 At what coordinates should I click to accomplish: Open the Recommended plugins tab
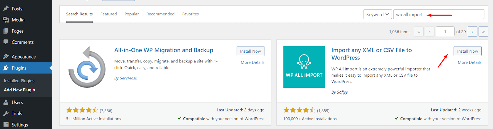click(x=160, y=14)
